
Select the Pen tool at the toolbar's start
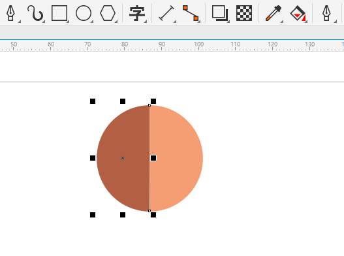click(x=10, y=13)
